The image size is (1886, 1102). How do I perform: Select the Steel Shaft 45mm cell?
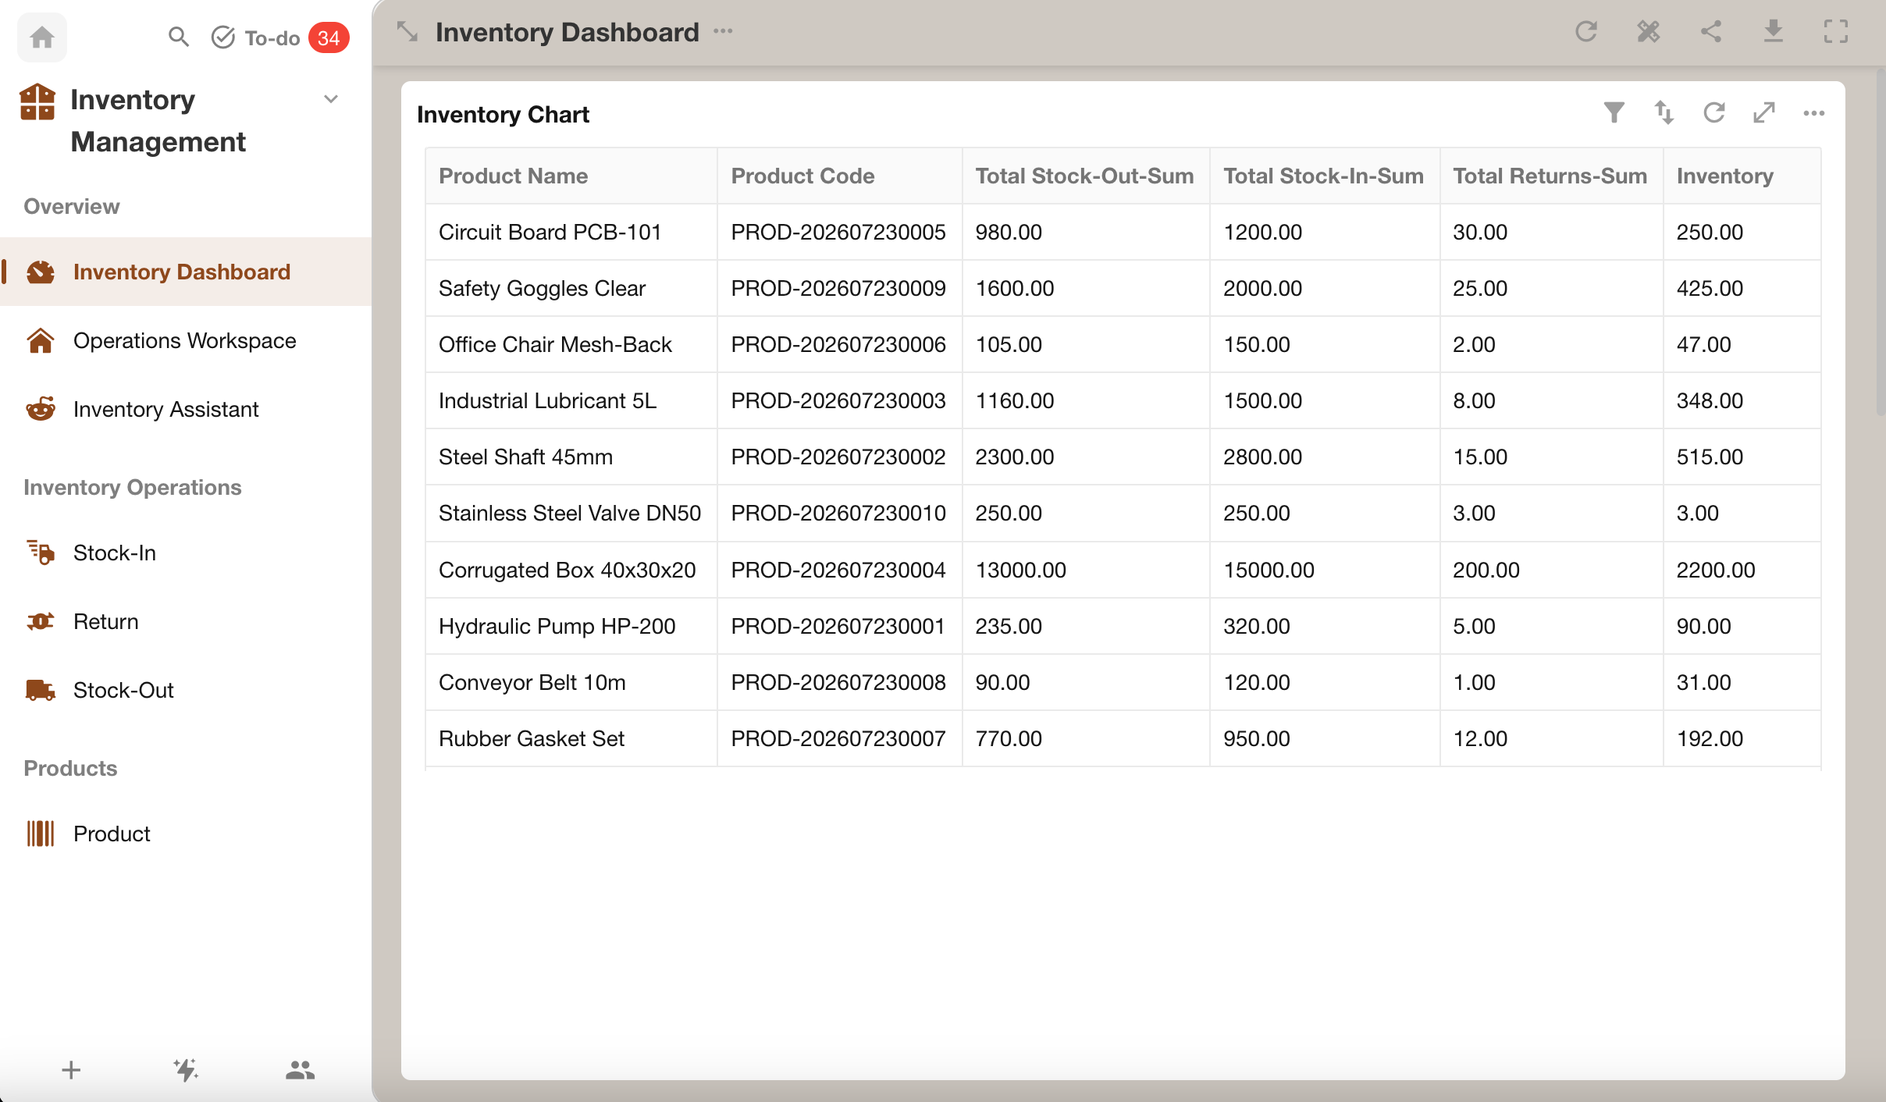pyautogui.click(x=571, y=457)
